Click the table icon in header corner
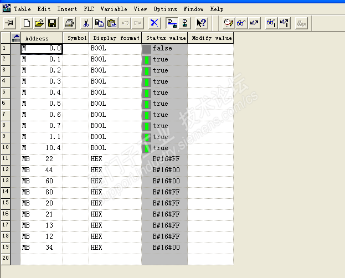 pyautogui.click(x=16, y=38)
